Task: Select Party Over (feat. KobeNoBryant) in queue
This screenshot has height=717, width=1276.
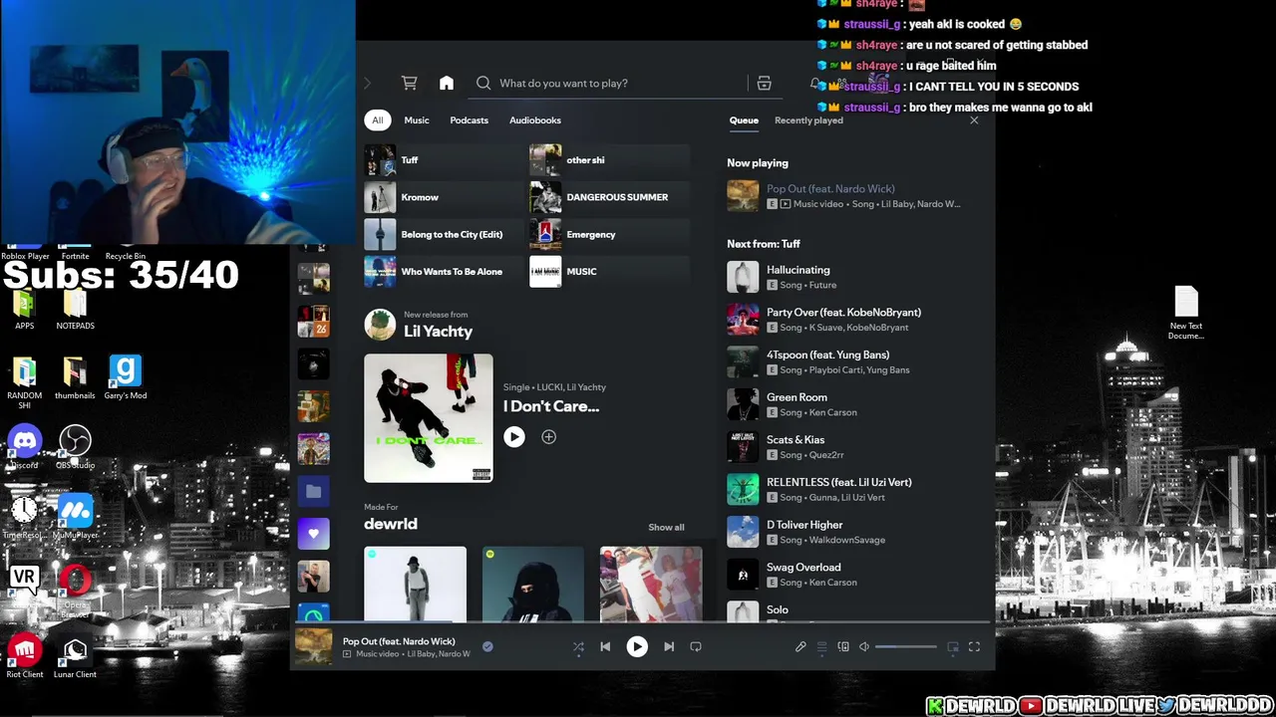Action: pos(857,320)
